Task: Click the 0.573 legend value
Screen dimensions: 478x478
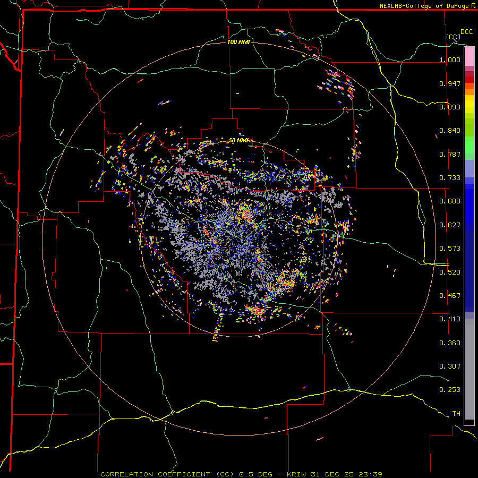Action: click(x=450, y=249)
